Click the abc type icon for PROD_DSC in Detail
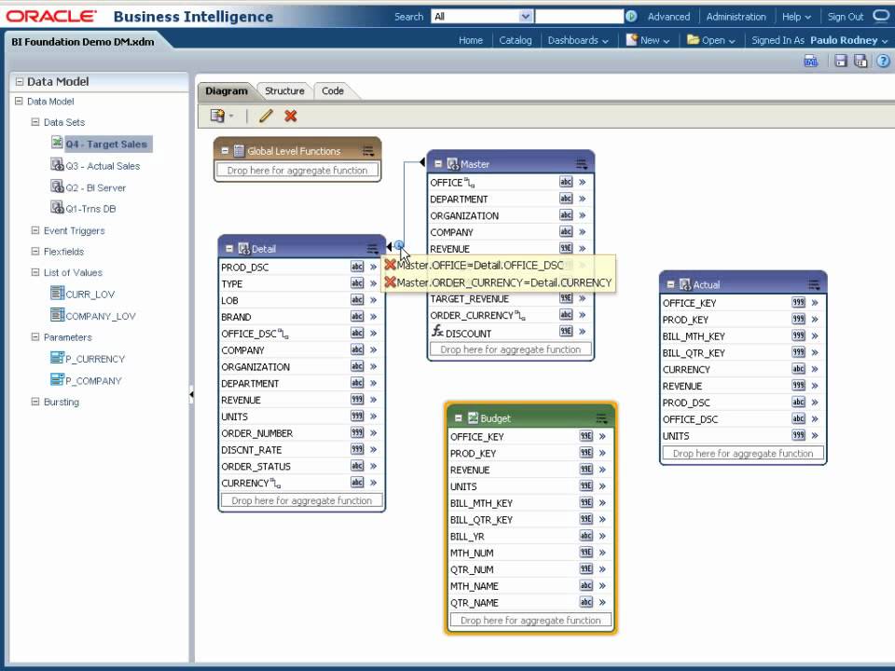 (357, 267)
